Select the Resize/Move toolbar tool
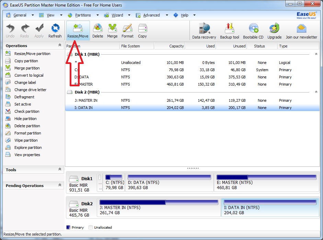This screenshot has height=240, width=323. click(x=78, y=31)
